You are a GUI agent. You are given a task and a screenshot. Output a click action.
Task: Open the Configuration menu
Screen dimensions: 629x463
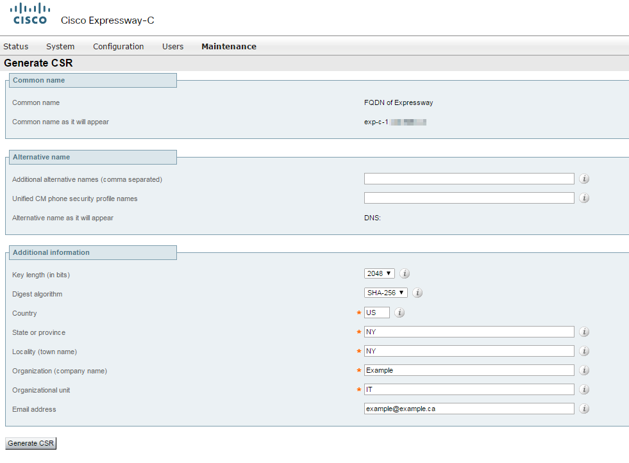[x=119, y=47]
